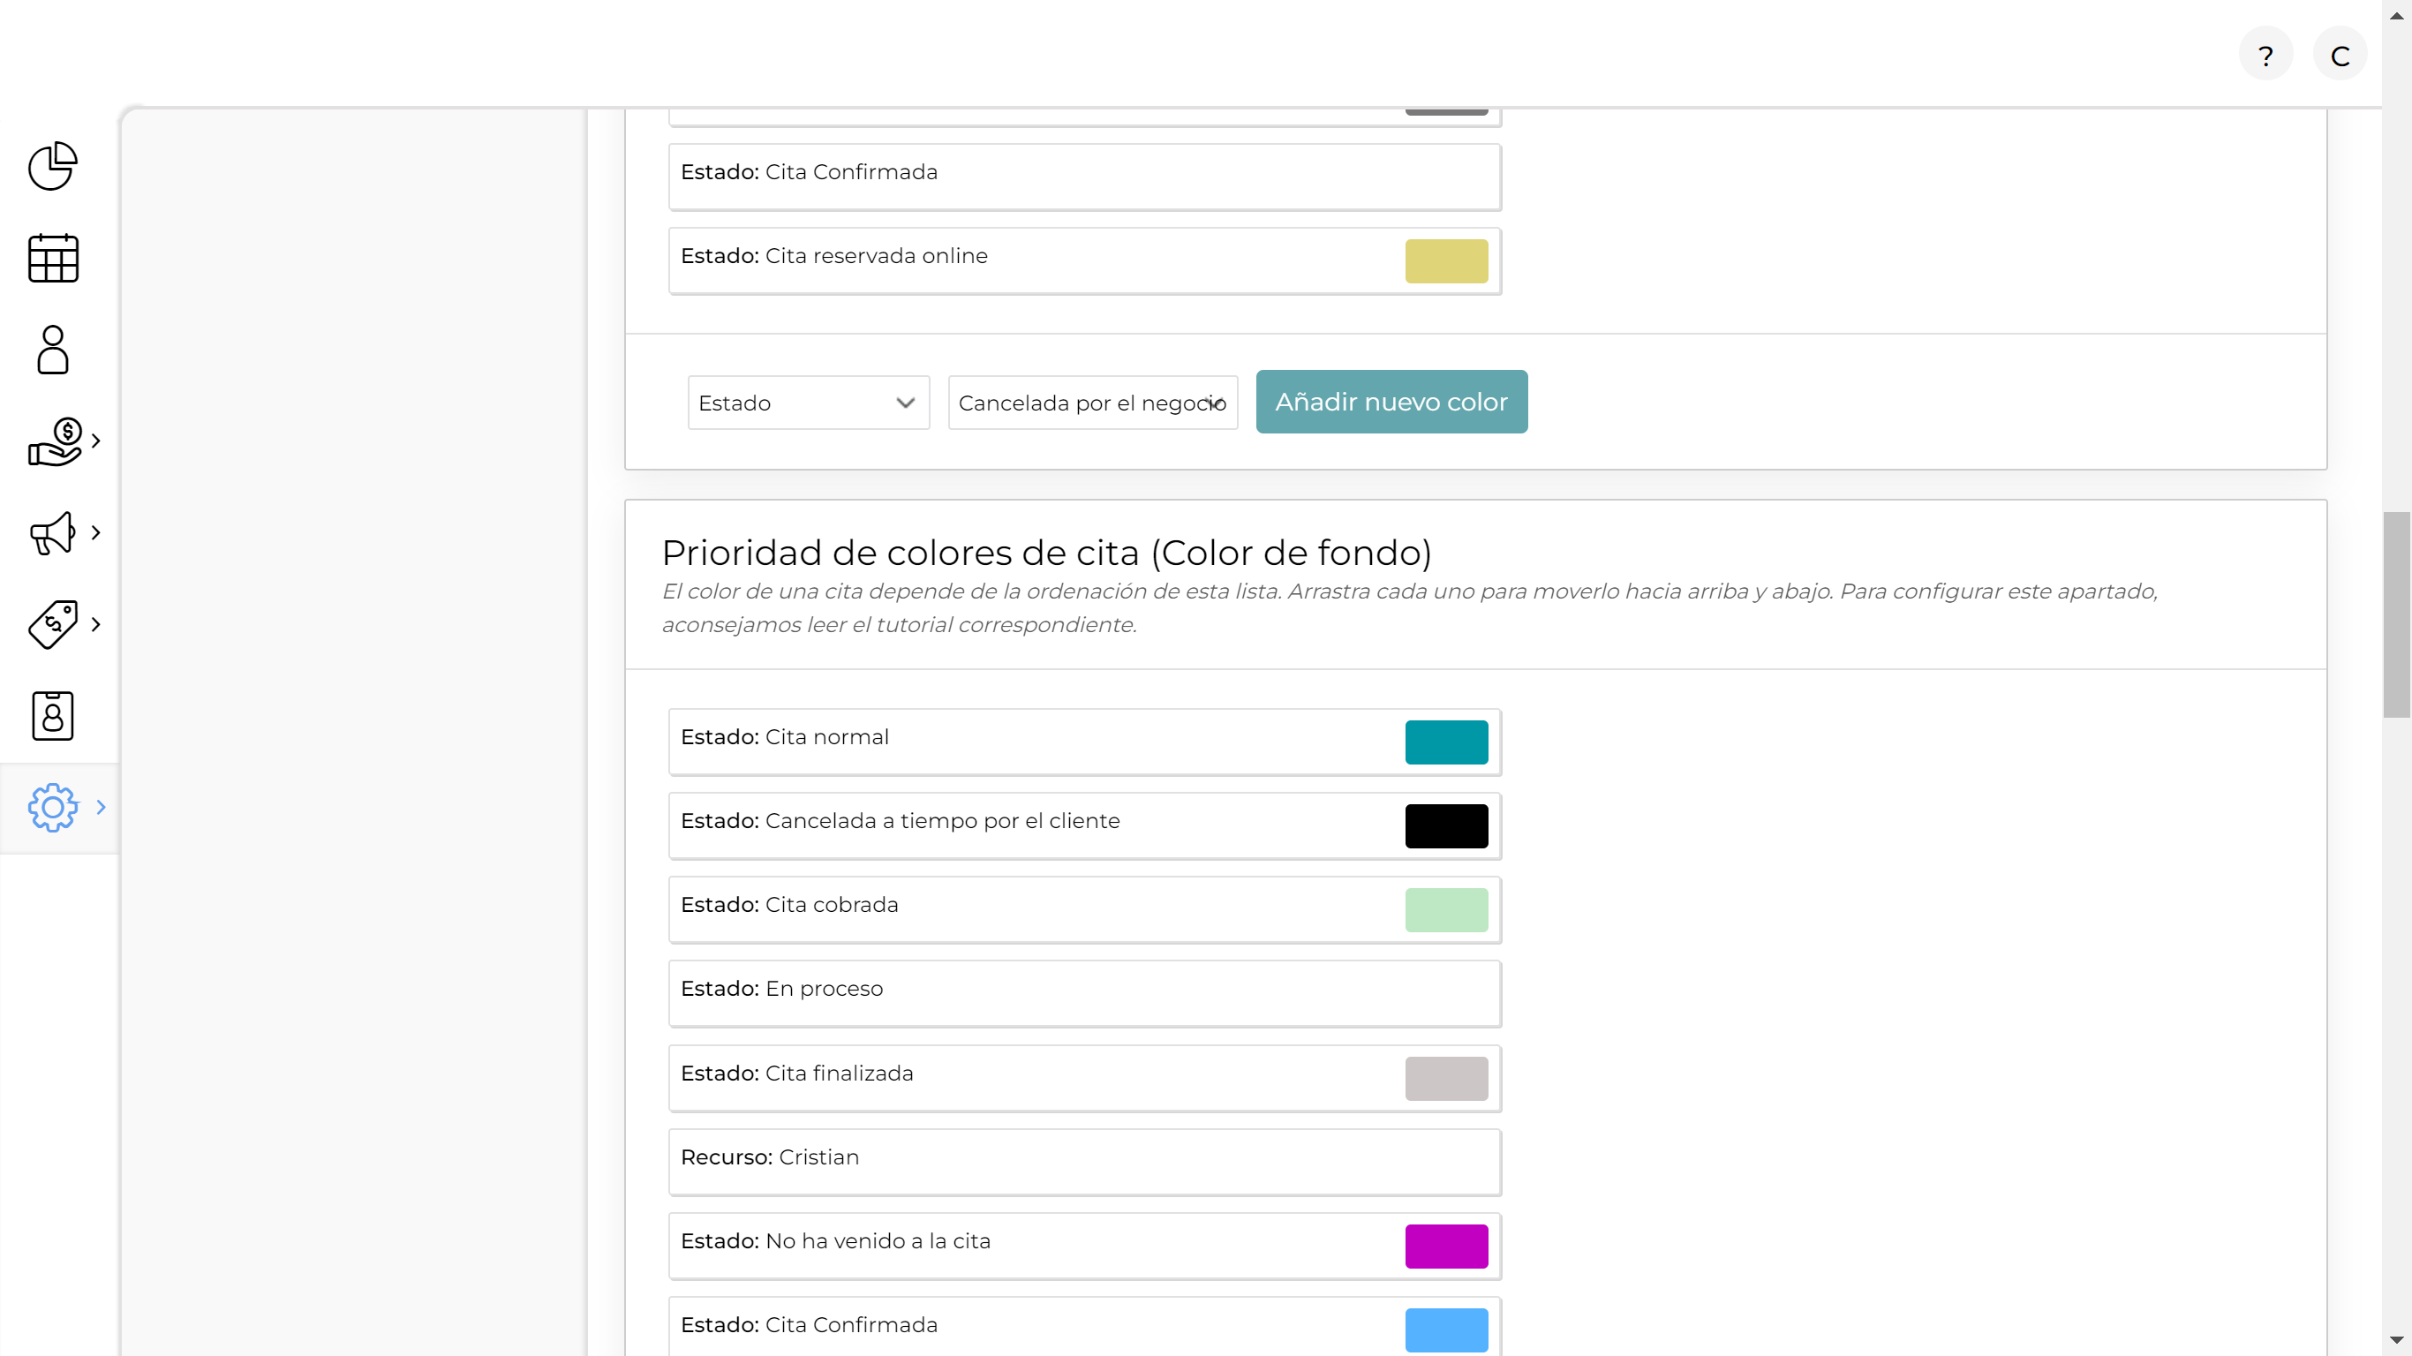
Task: Open the clients person icon
Action: (52, 350)
